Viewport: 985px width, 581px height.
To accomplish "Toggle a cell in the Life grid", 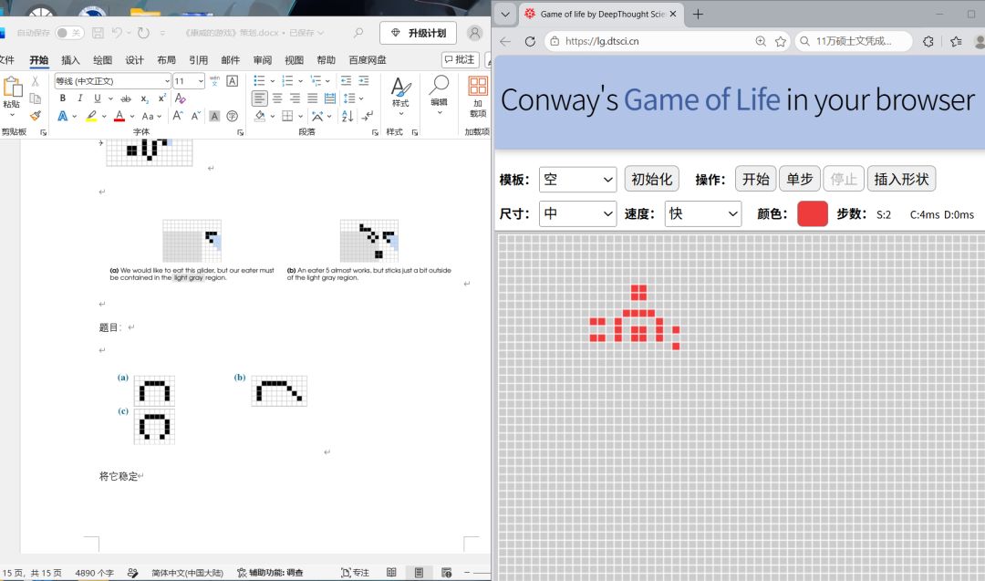I will [x=741, y=407].
